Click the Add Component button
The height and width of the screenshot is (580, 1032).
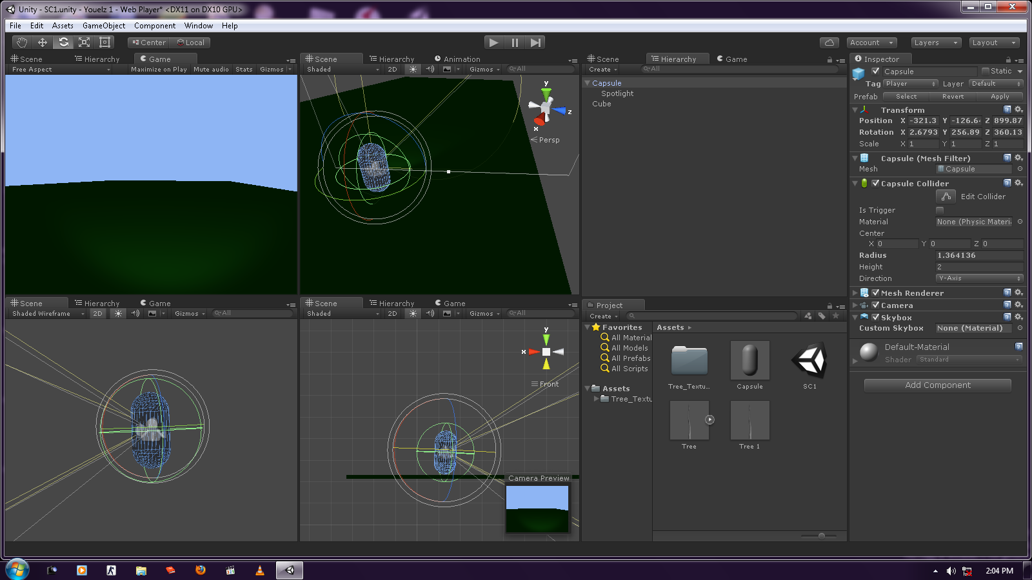(937, 385)
